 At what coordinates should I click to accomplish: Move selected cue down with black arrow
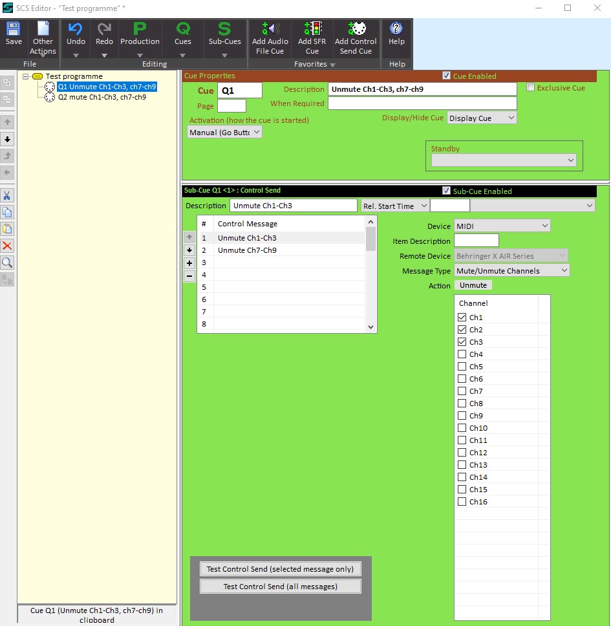pyautogui.click(x=8, y=139)
